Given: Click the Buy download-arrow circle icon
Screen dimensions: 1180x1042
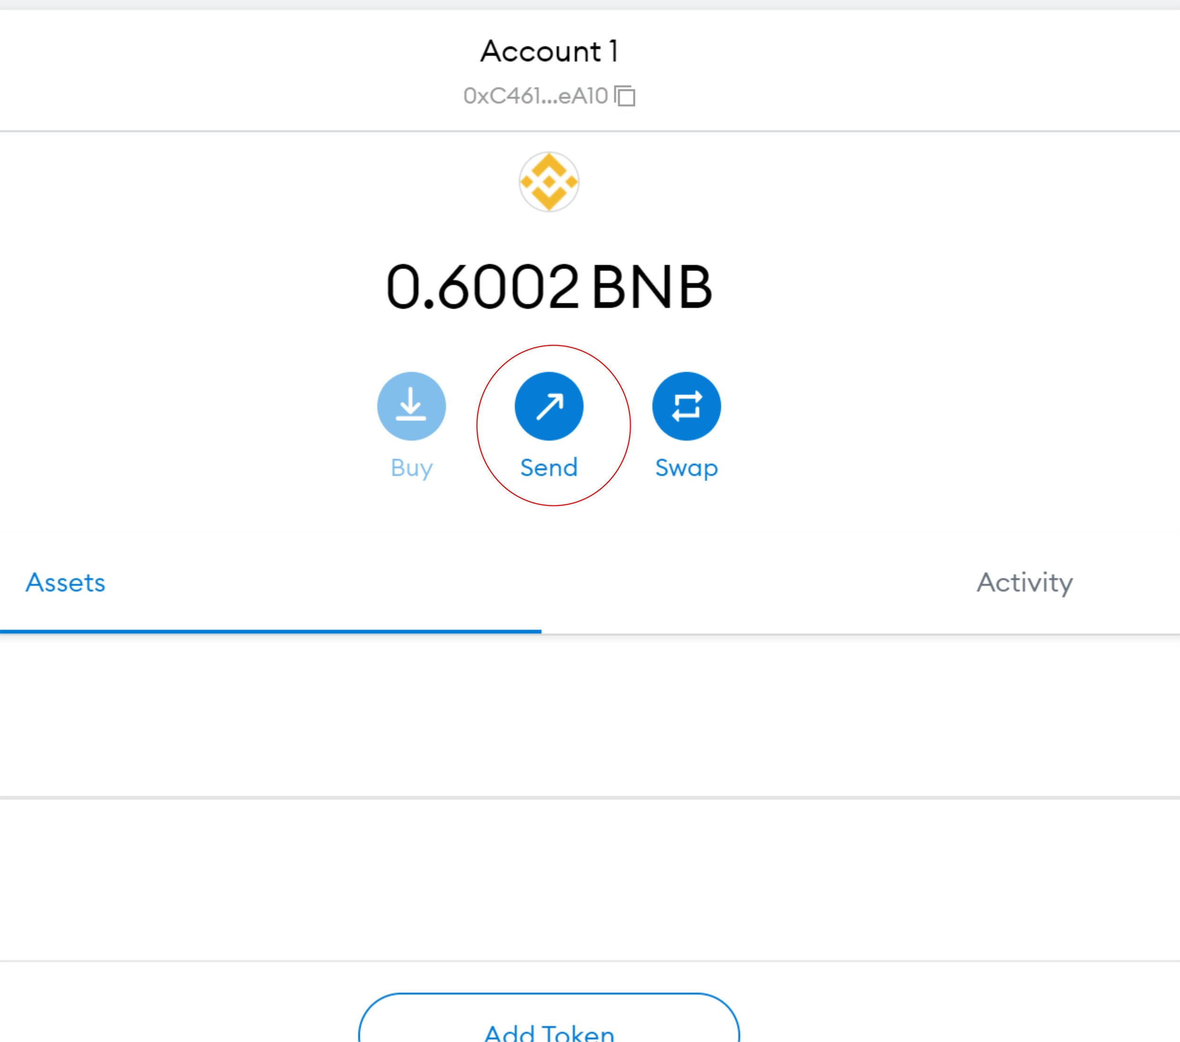Looking at the screenshot, I should click(411, 406).
